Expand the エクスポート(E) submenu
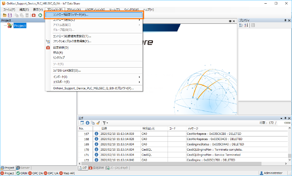 tap(96, 82)
